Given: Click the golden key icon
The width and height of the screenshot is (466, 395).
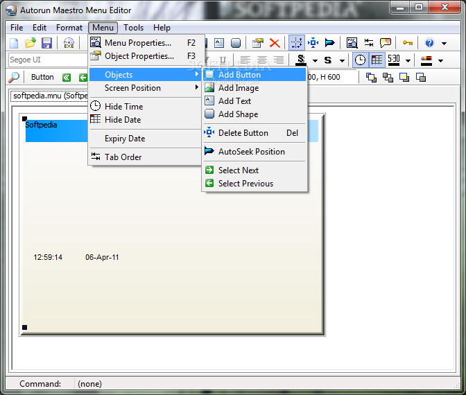Looking at the screenshot, I should [408, 43].
